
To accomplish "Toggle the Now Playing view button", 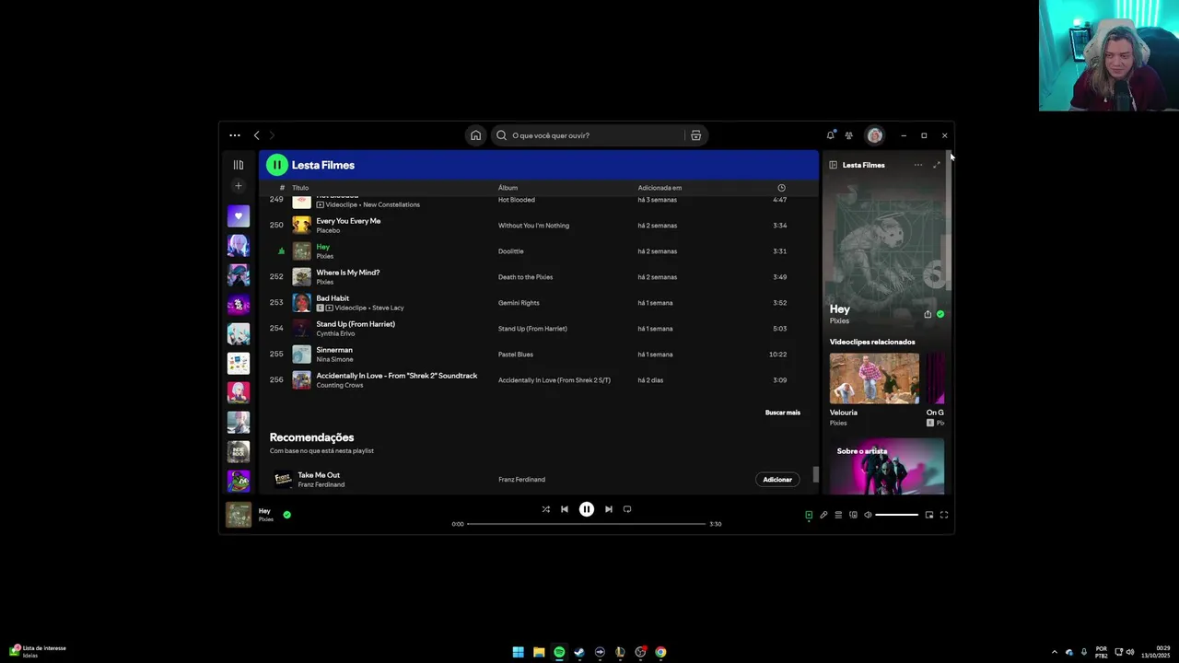I will pyautogui.click(x=809, y=515).
